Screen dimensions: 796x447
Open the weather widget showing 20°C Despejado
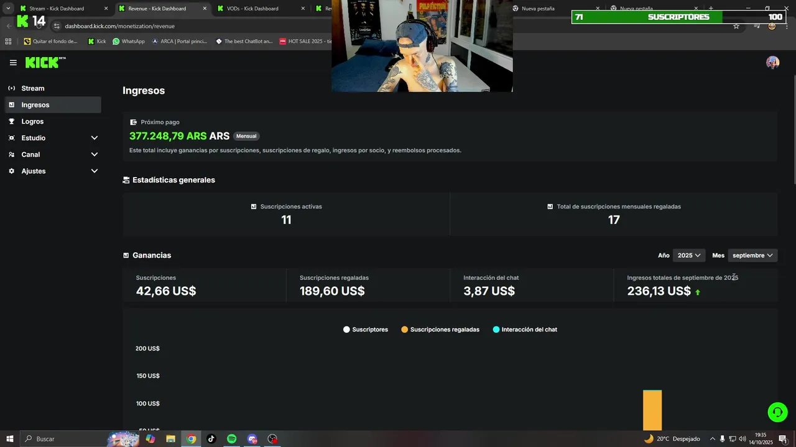(672, 439)
